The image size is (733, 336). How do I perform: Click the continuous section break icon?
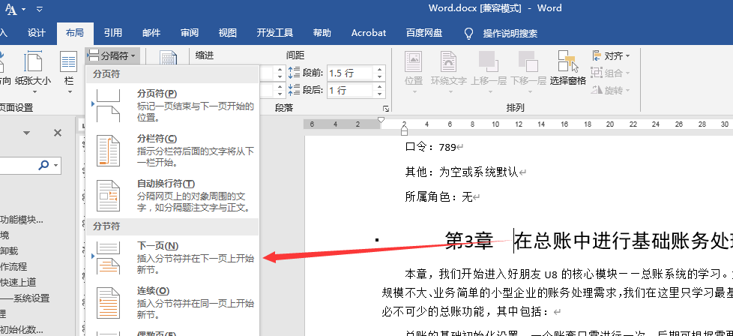point(109,303)
